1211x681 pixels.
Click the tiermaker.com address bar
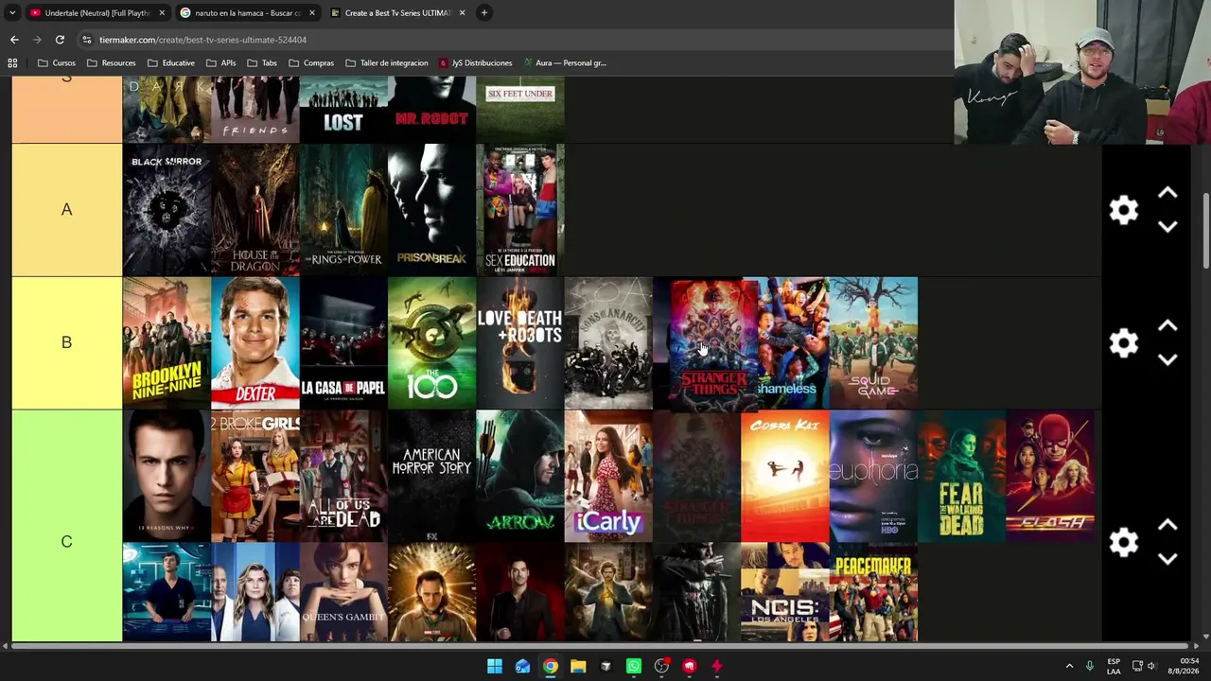511,40
